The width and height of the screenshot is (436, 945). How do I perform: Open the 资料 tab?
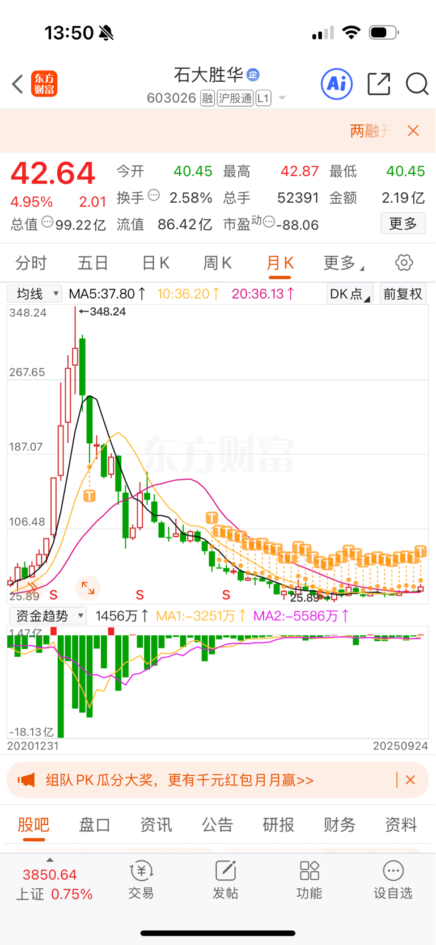(401, 824)
